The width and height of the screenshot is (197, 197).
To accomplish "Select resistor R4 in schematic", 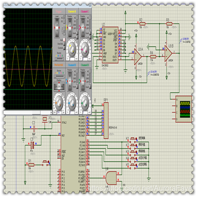I will click(153, 57).
